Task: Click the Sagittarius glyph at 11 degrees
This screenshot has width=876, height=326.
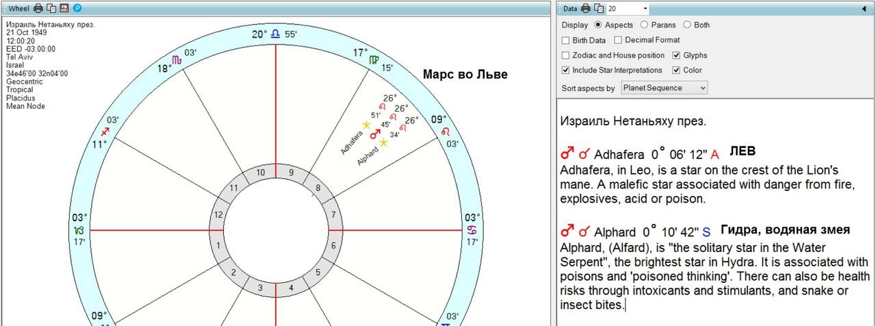Action: (105, 131)
